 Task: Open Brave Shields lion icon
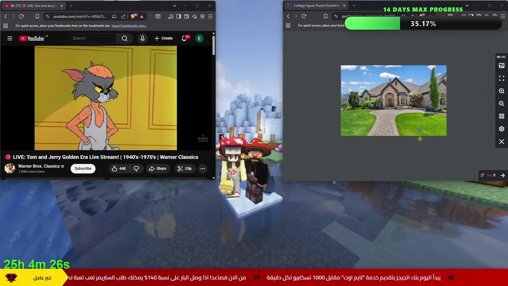tap(133, 16)
